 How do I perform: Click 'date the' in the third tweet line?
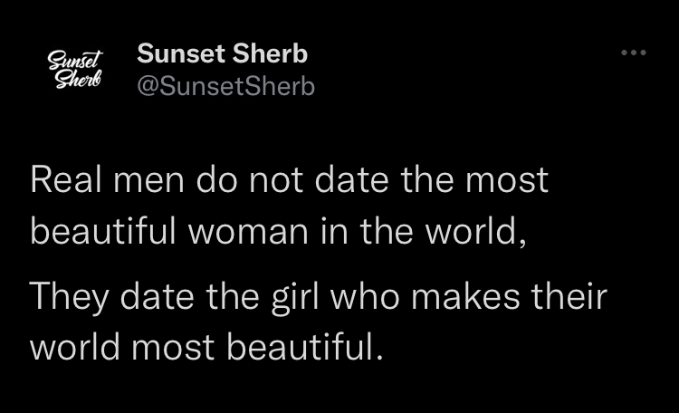(190, 296)
